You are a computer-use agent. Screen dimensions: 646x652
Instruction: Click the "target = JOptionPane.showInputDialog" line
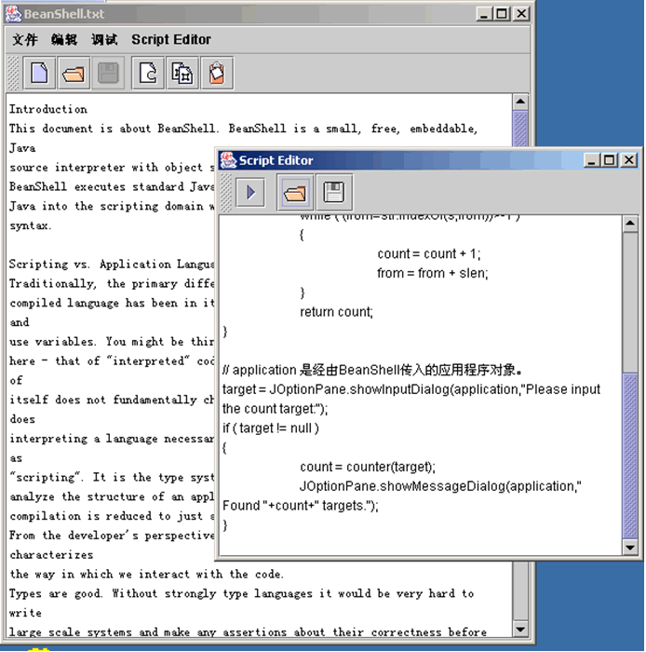pyautogui.click(x=411, y=389)
